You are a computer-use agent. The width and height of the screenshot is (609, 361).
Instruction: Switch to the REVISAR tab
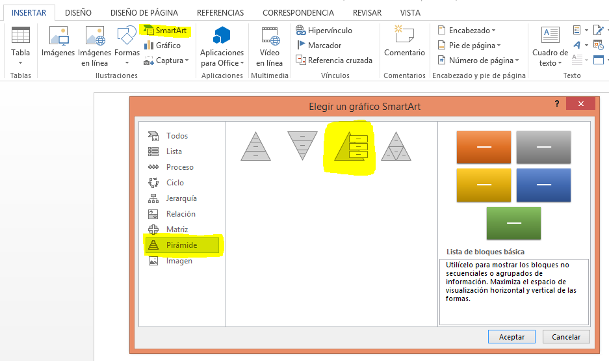pyautogui.click(x=367, y=13)
